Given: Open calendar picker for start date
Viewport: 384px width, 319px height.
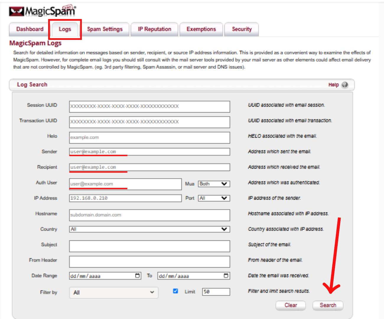Looking at the screenshot, I should tap(137, 276).
